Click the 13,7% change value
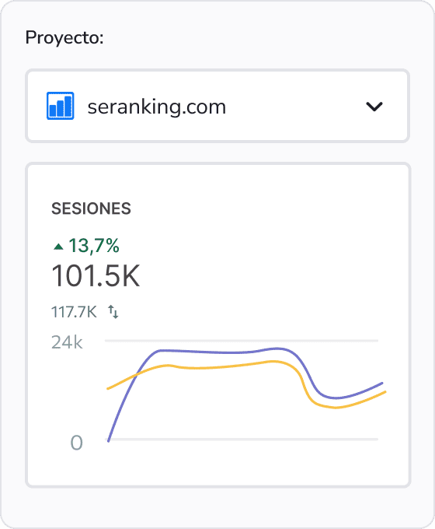The width and height of the screenshot is (435, 529). click(x=94, y=245)
